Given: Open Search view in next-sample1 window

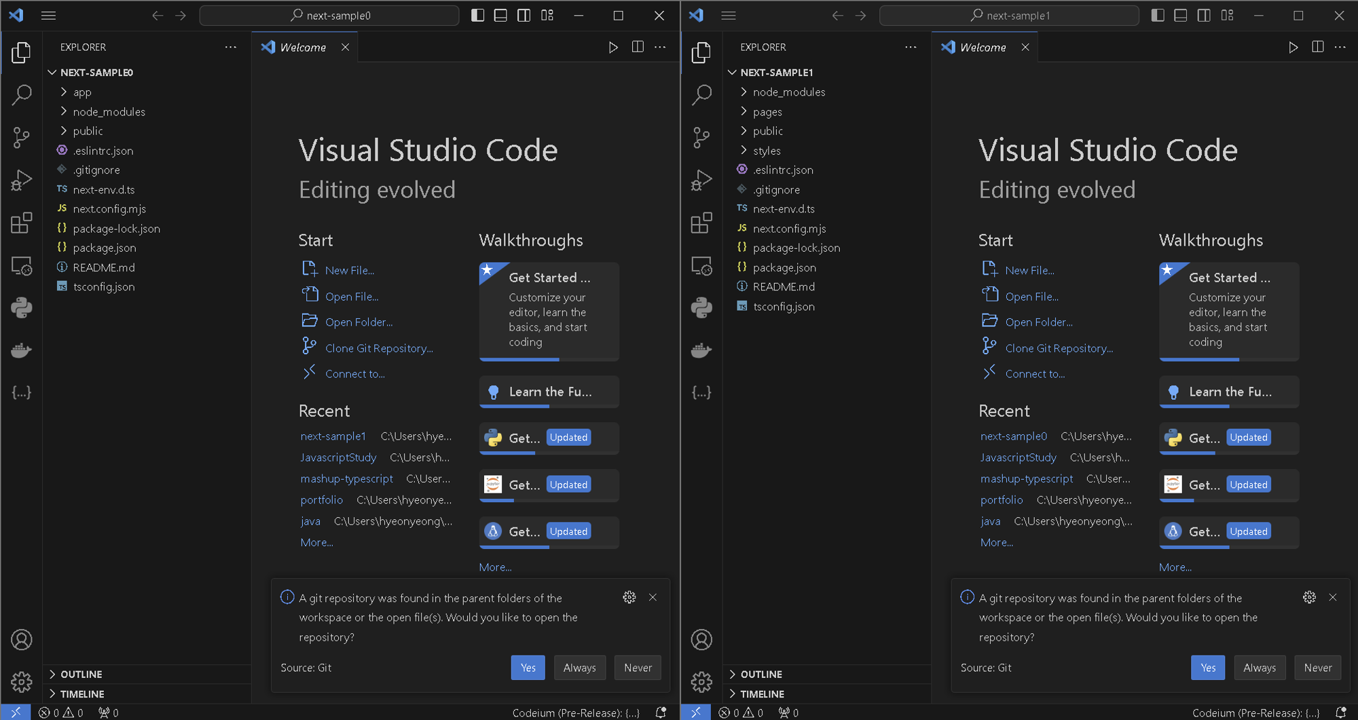Looking at the screenshot, I should (701, 95).
